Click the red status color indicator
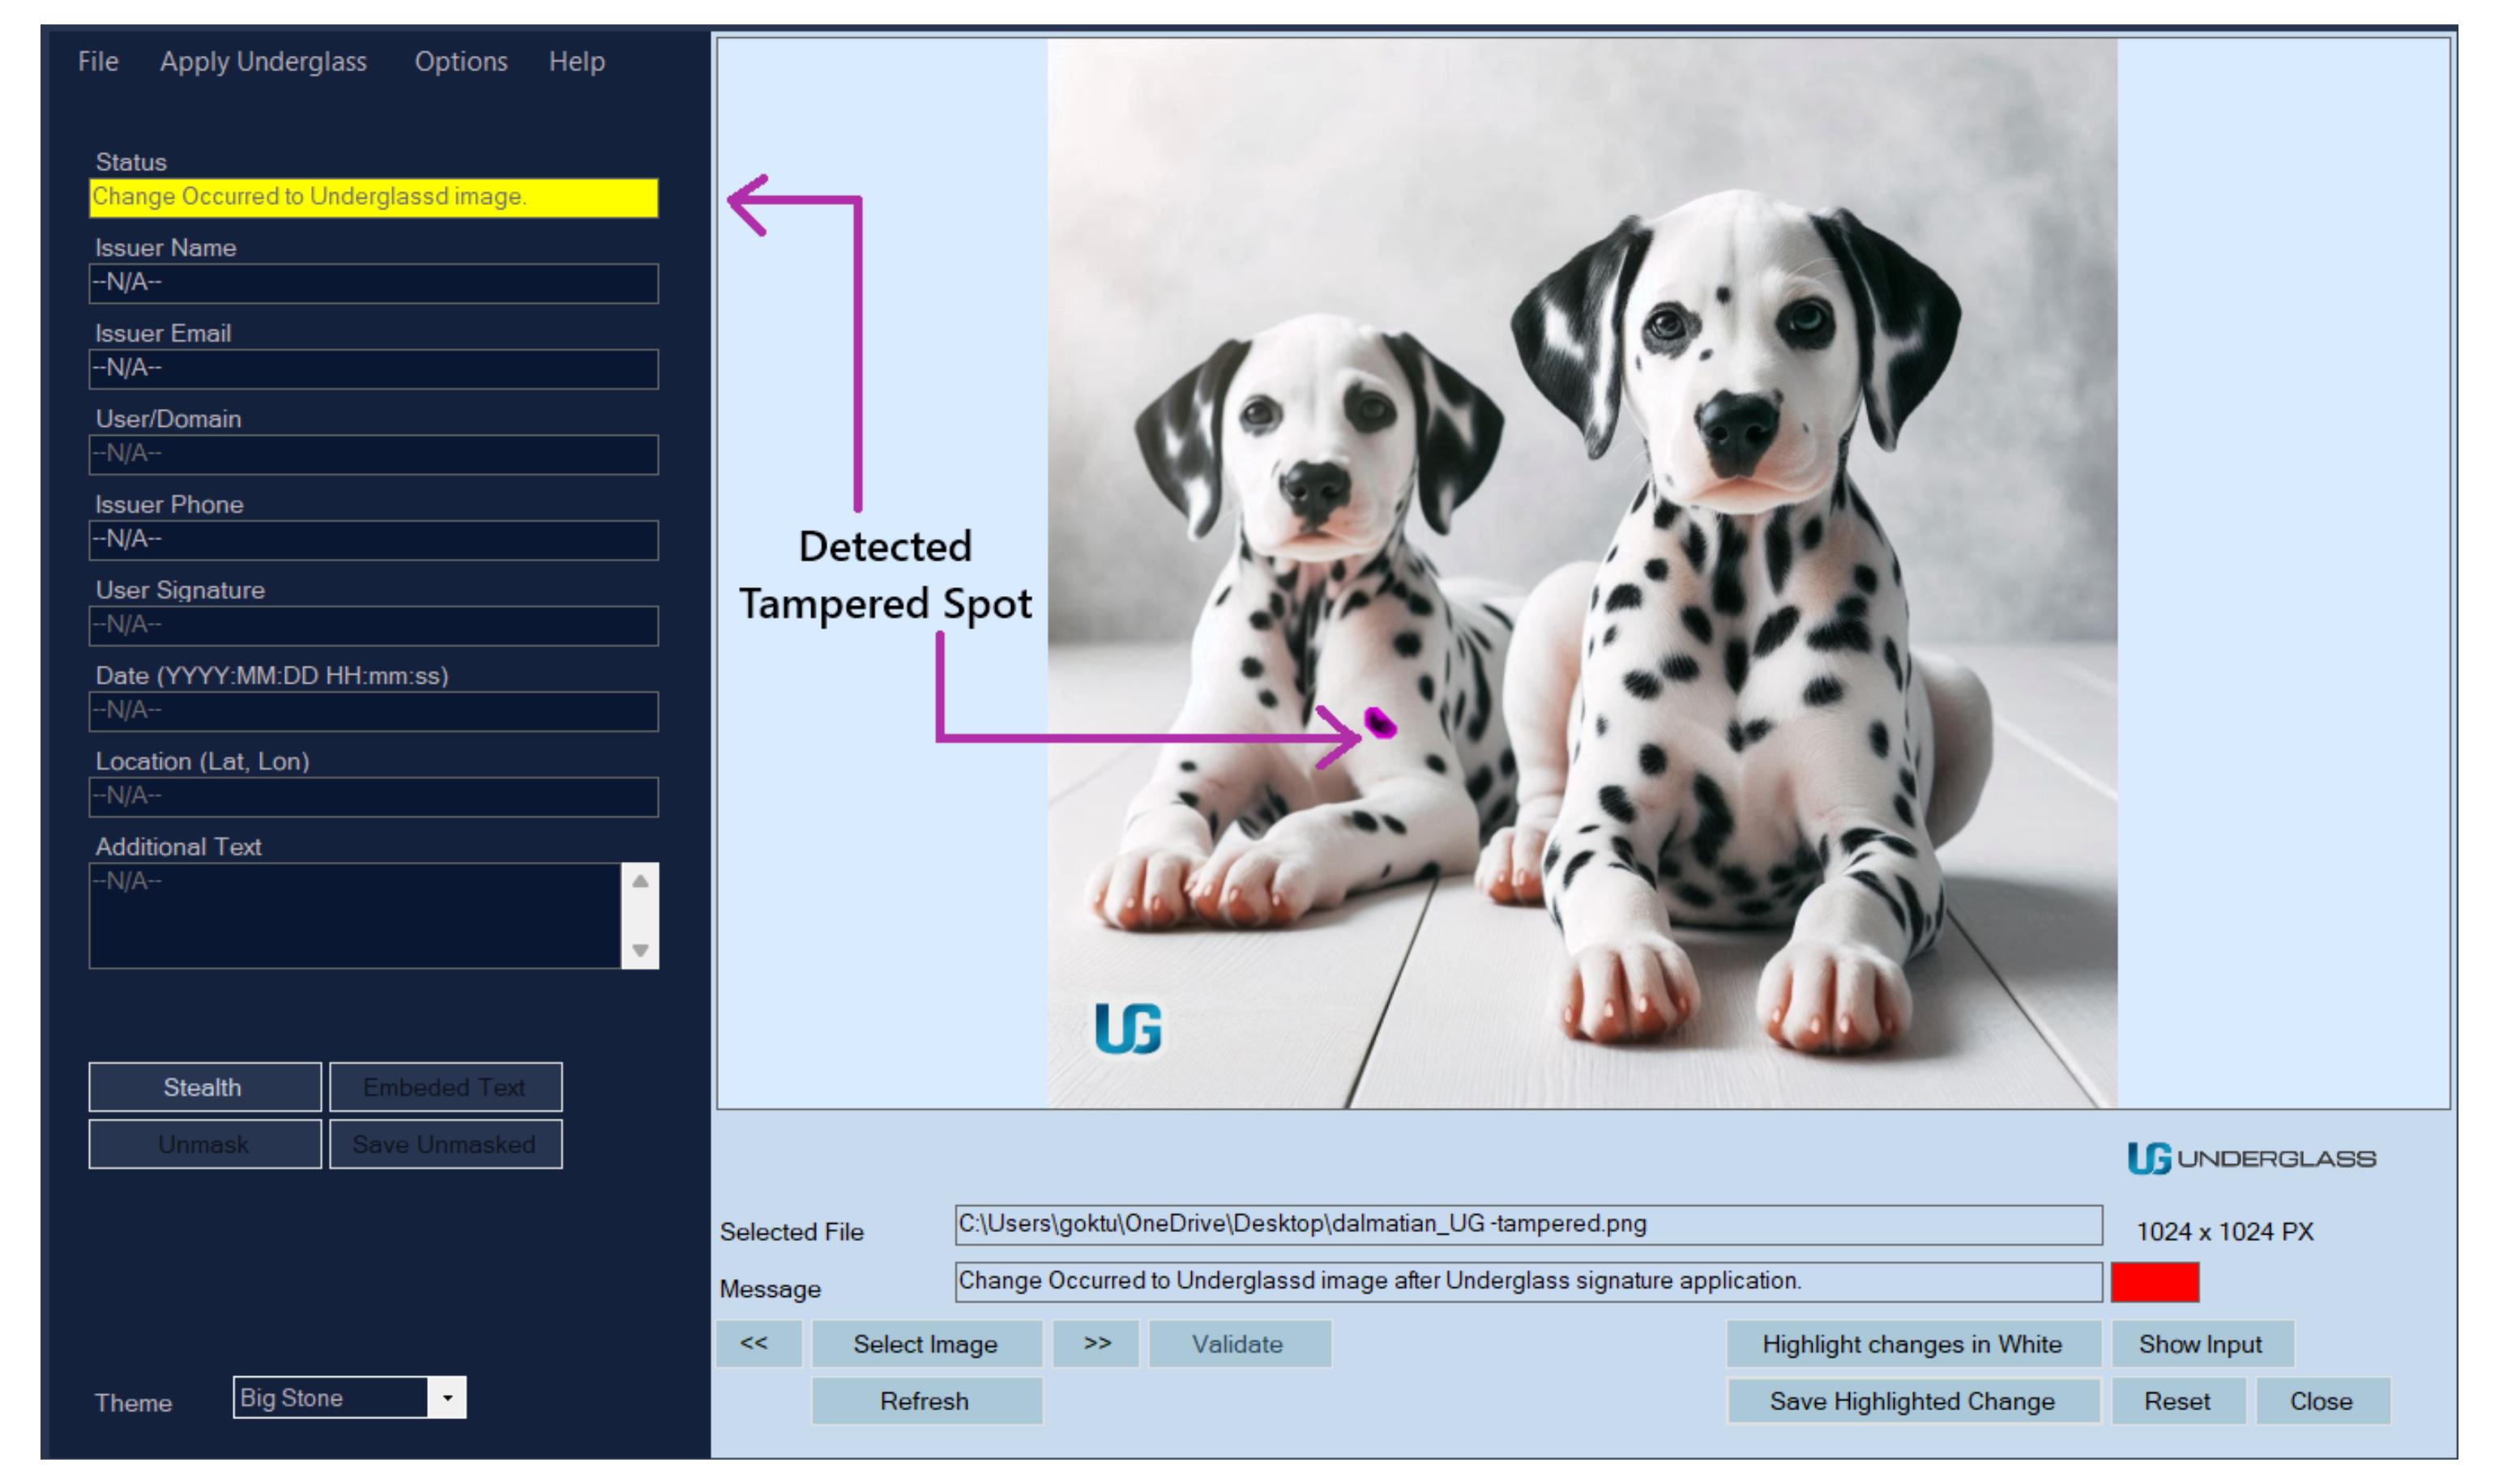This screenshot has width=2499, height=1484. tap(2155, 1282)
